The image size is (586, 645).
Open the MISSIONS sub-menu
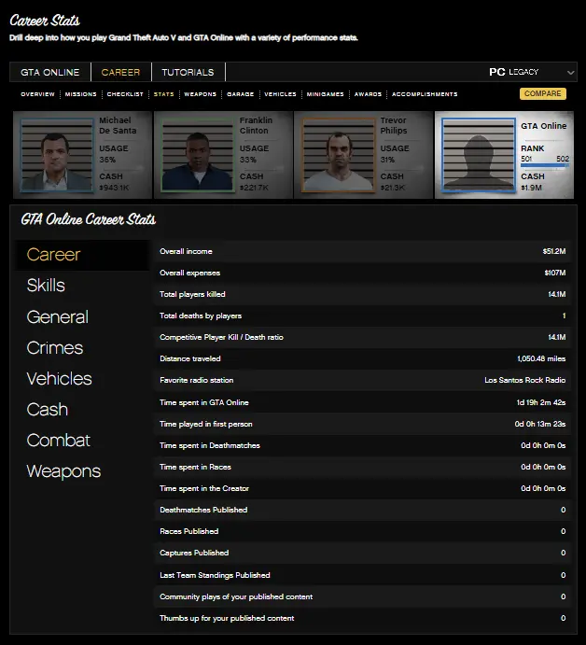coord(80,94)
